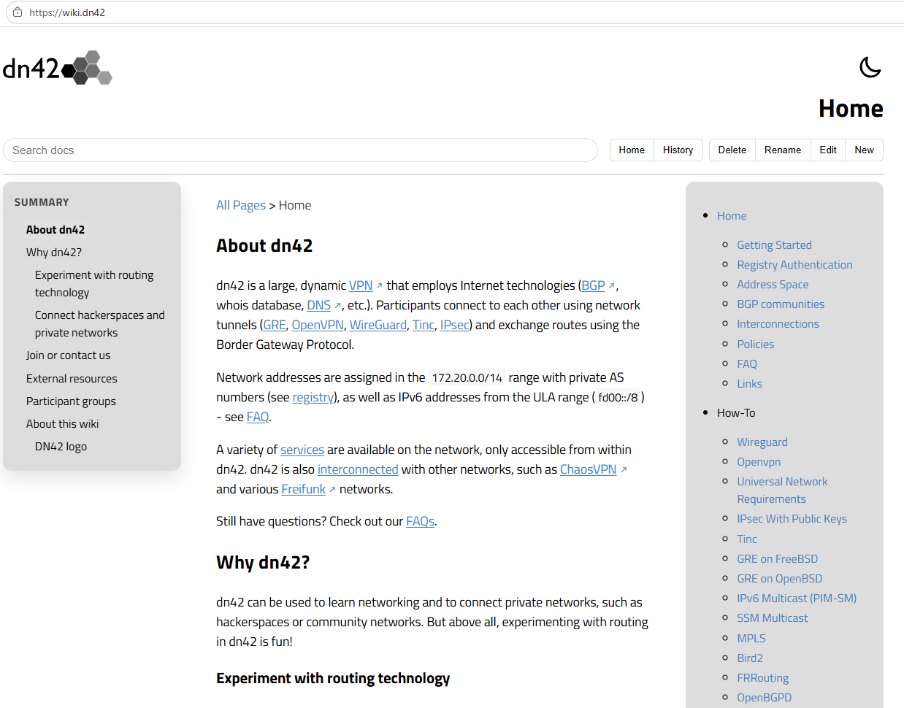Open Tinc how-to page
The width and height of the screenshot is (904, 708).
747,539
